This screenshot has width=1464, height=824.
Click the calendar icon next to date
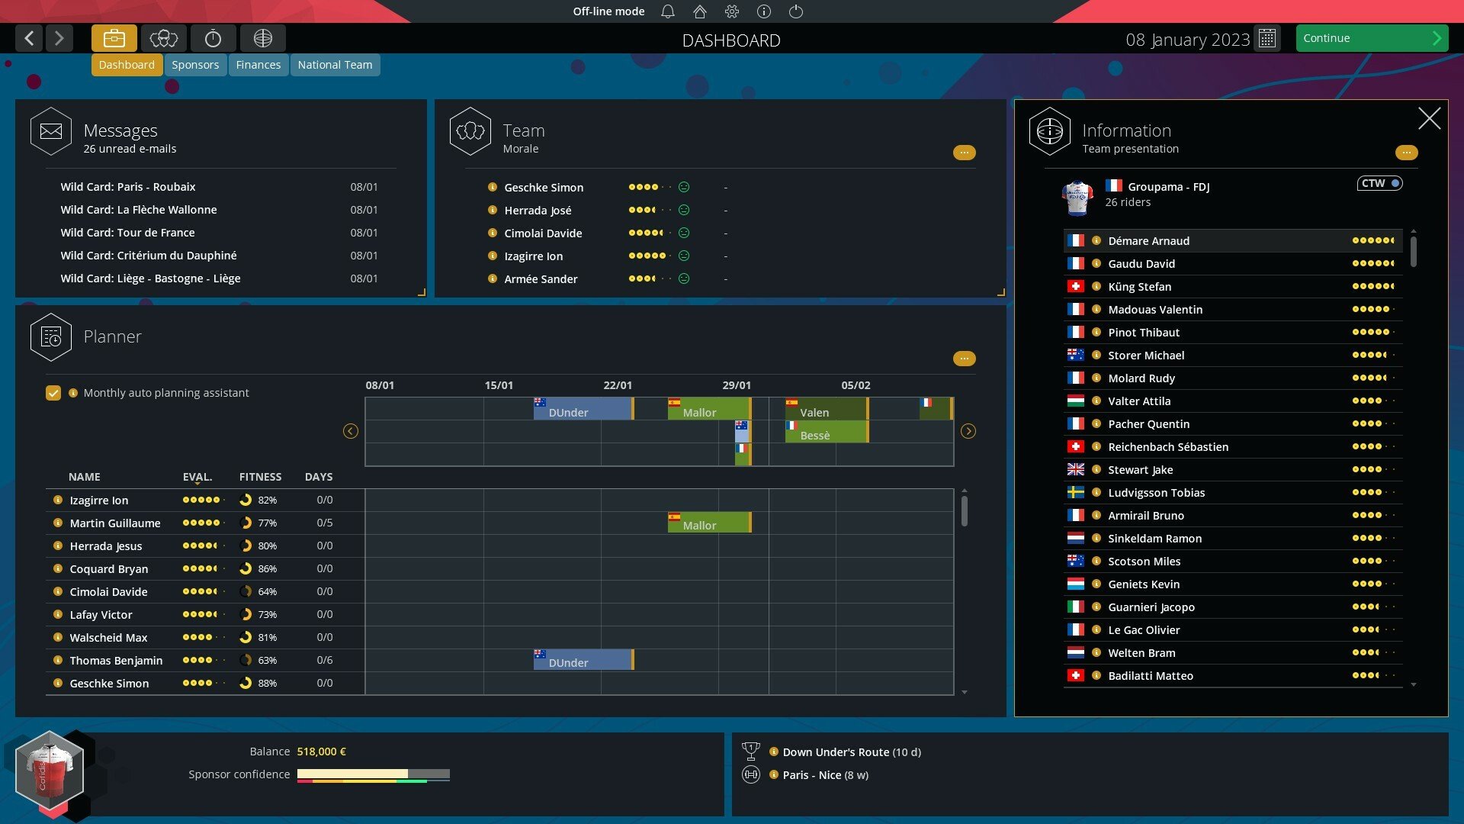coord(1268,37)
